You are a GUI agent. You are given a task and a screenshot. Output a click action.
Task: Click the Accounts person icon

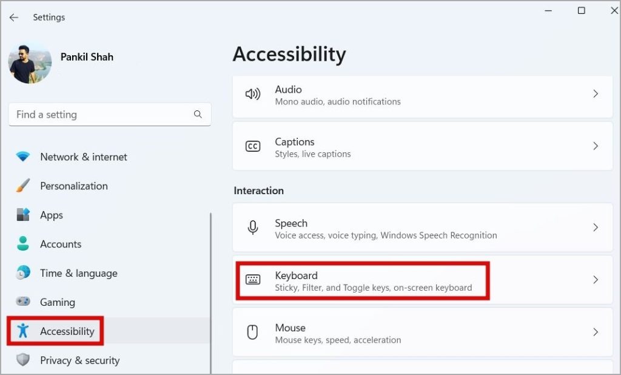[23, 243]
